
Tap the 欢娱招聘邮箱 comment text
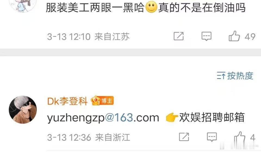tap(212, 117)
